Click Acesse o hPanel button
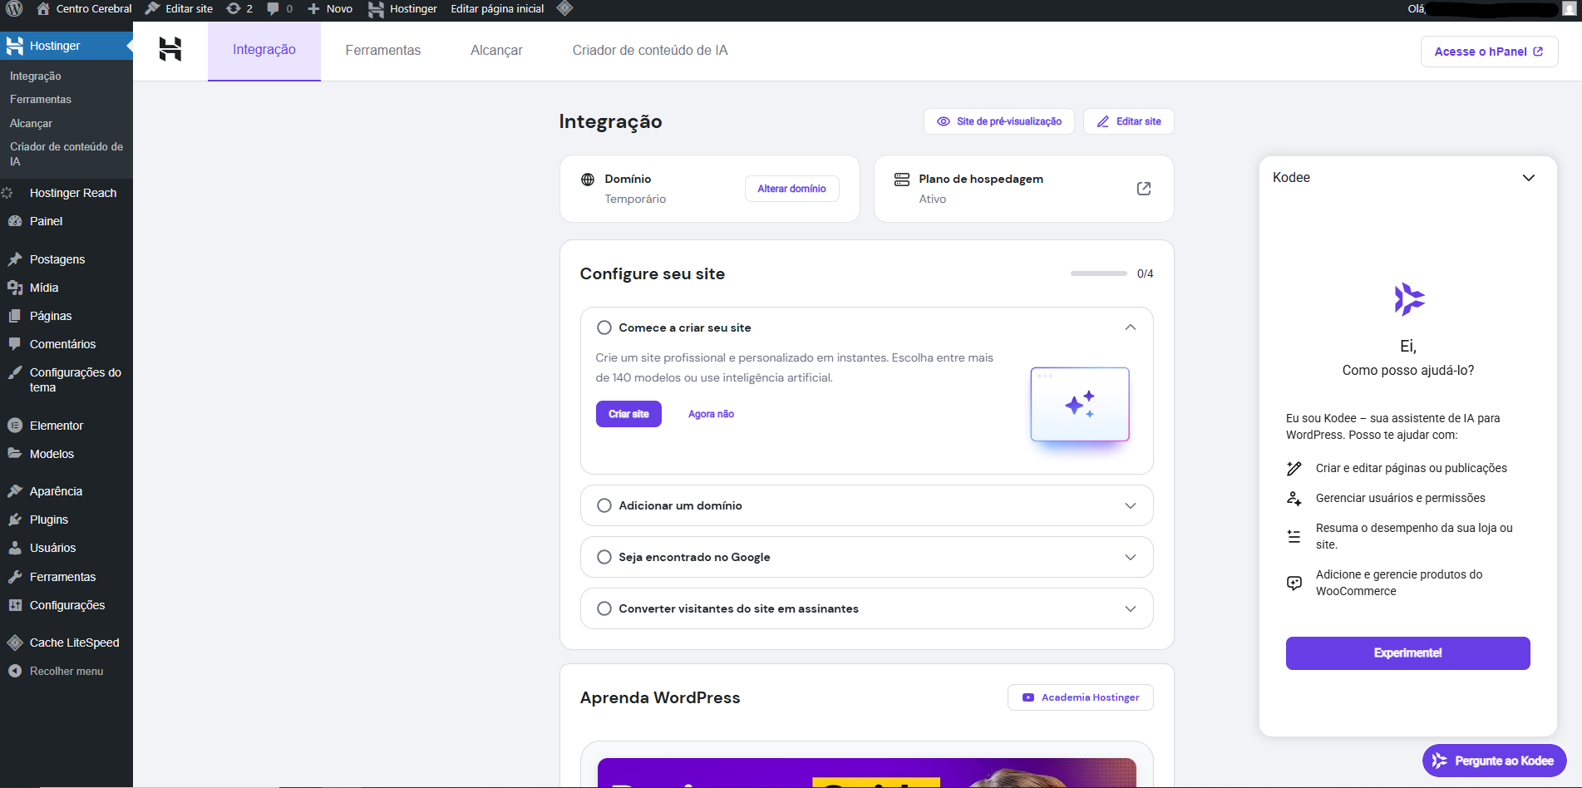 click(x=1489, y=52)
